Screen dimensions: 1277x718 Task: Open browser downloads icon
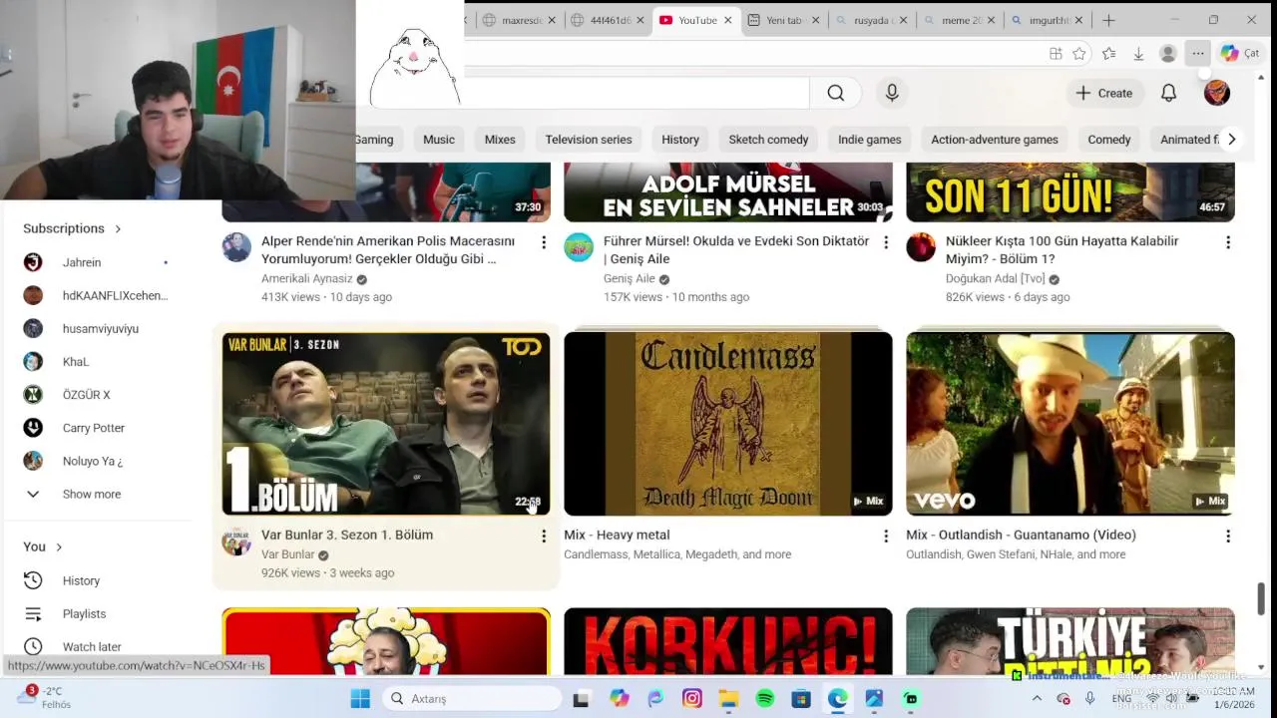pyautogui.click(x=1138, y=54)
